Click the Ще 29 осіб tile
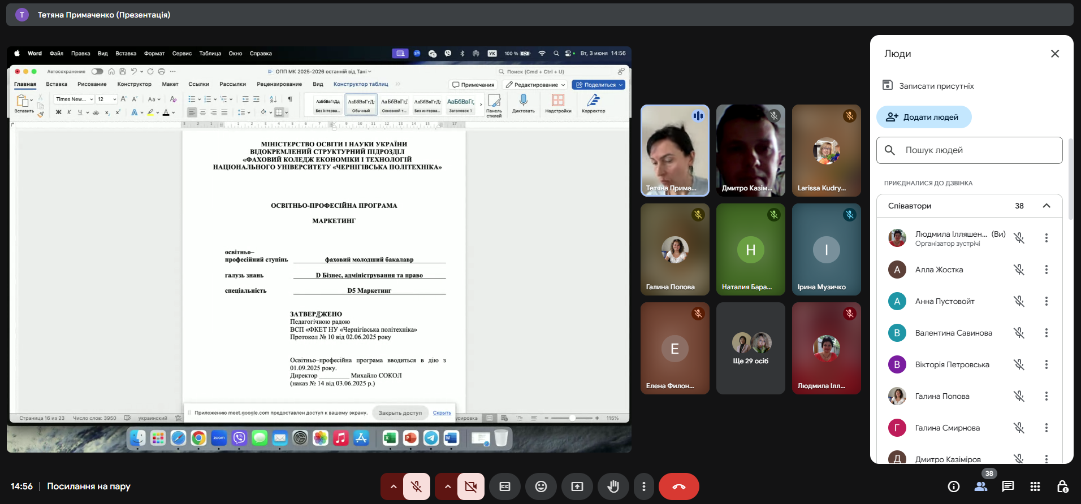 750,348
